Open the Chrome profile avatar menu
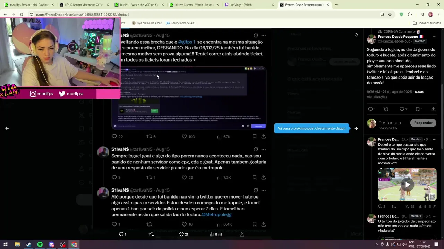Image resolution: width=444 pixels, height=249 pixels. [x=430, y=15]
